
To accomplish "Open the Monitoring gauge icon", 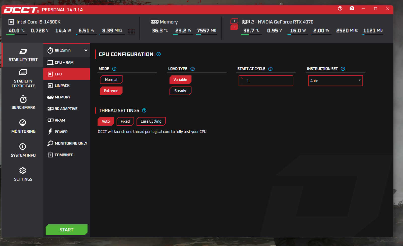I will [23, 123].
